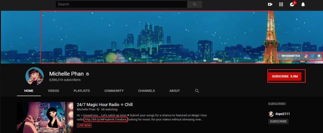Open the PLAYLISTS tab
This screenshot has height=133, width=323.
point(82,91)
